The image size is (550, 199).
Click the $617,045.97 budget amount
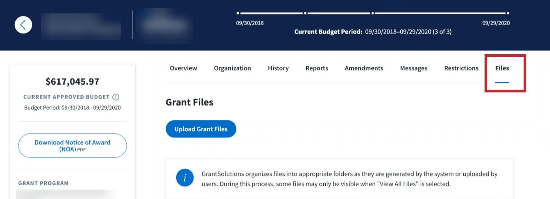tap(73, 81)
